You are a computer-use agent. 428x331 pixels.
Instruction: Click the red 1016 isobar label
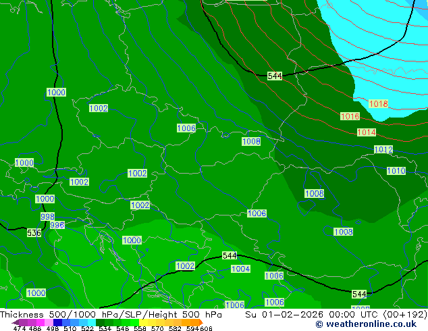(350, 116)
